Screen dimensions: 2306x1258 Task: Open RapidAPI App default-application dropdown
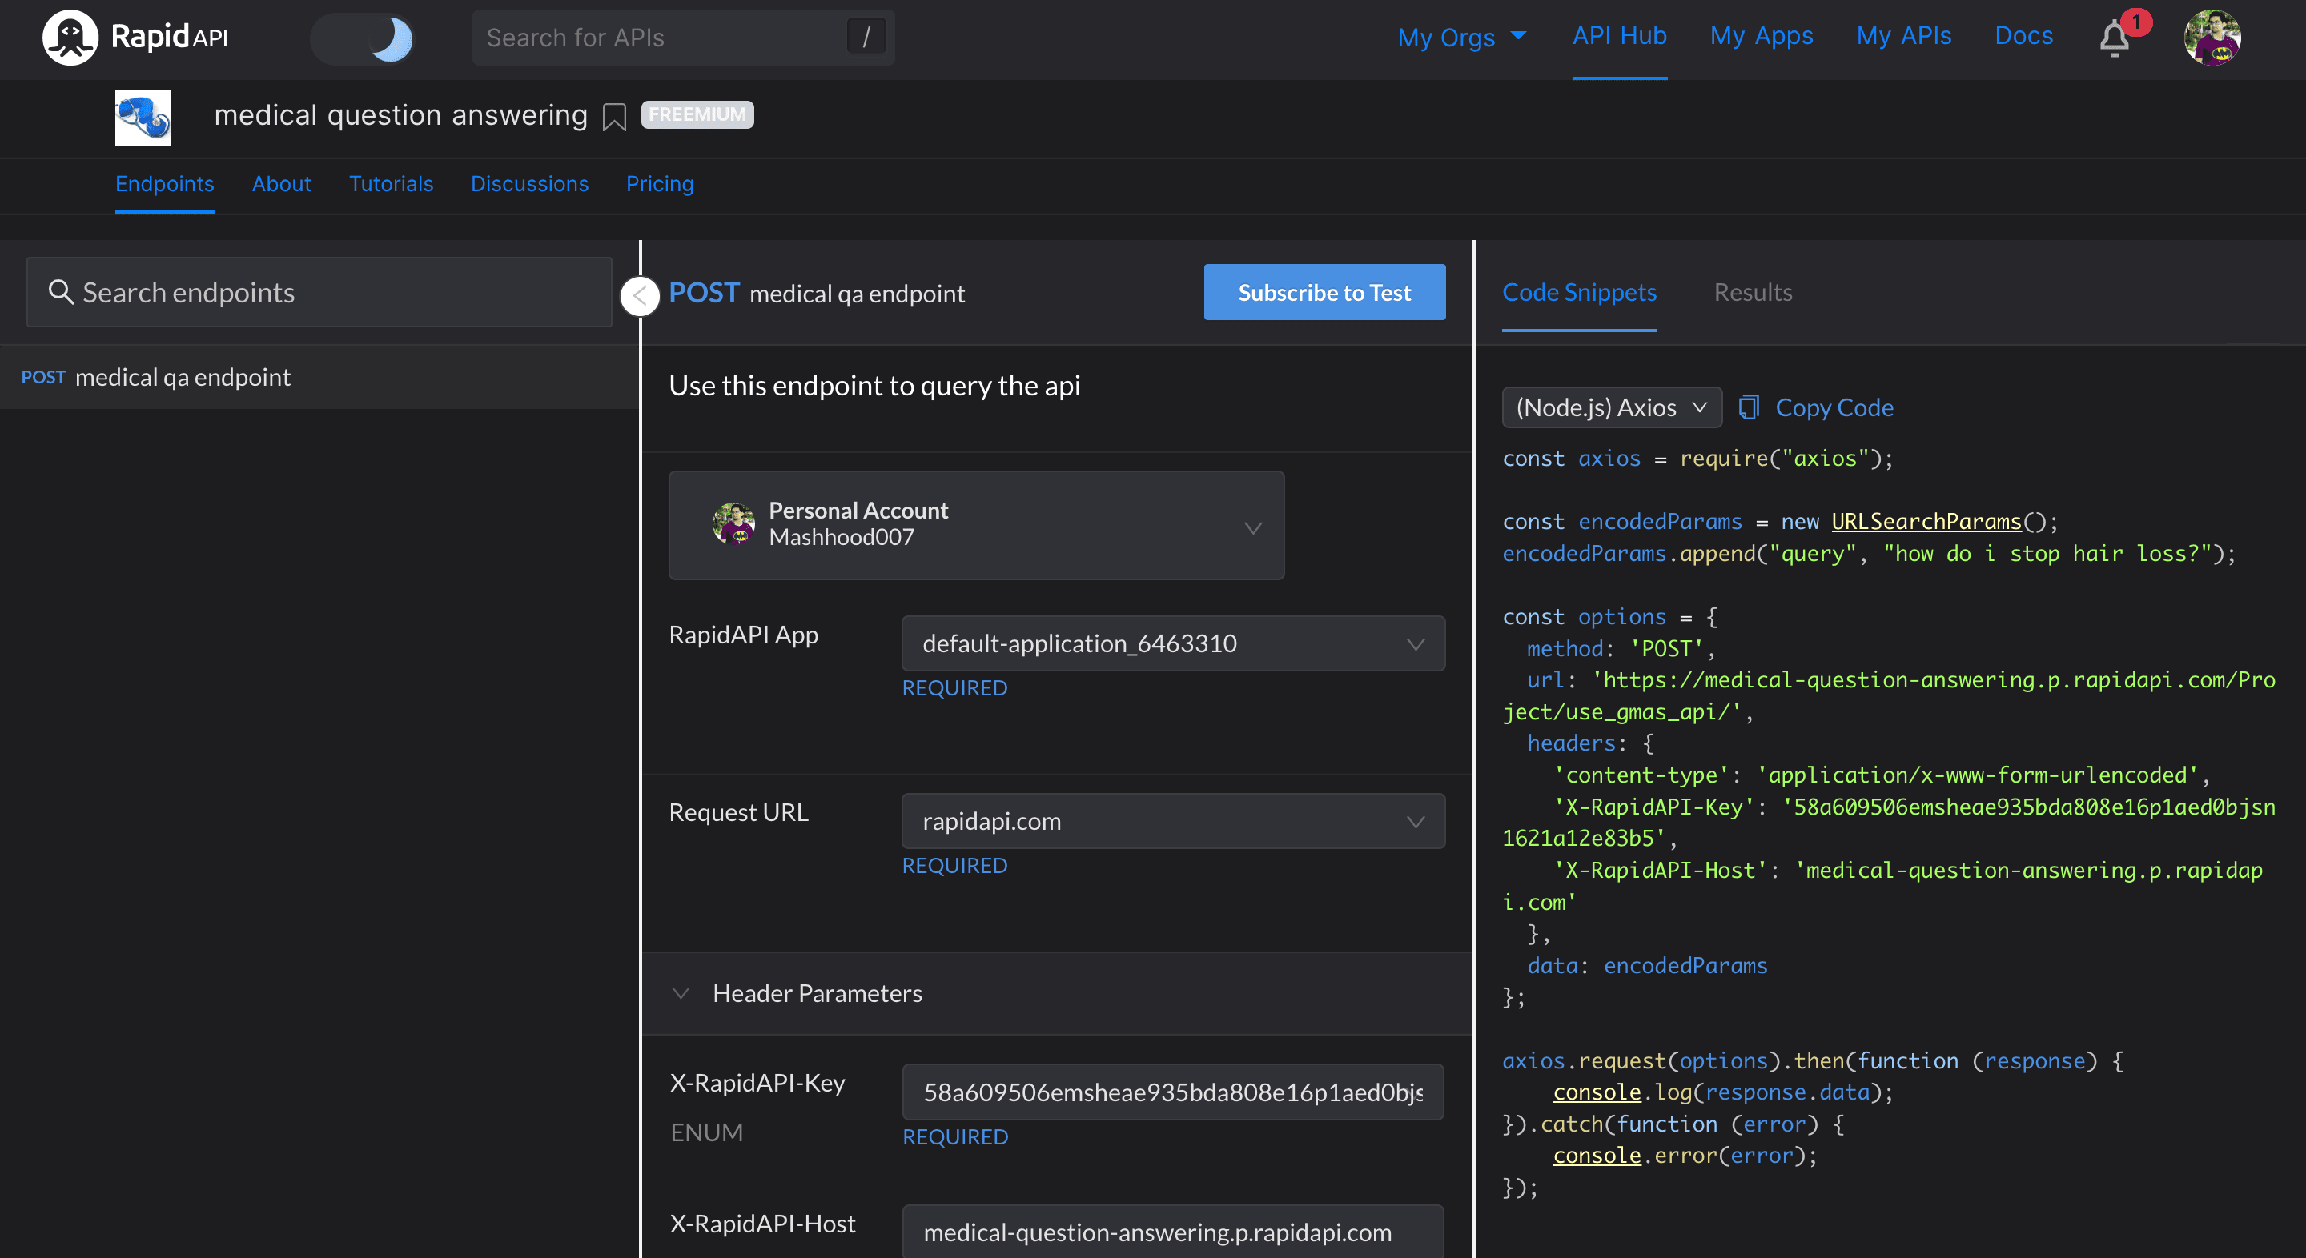tap(1173, 643)
